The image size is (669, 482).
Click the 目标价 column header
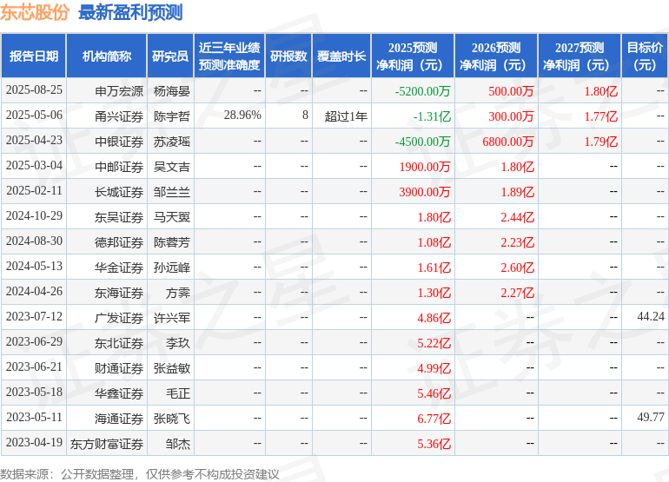(645, 56)
